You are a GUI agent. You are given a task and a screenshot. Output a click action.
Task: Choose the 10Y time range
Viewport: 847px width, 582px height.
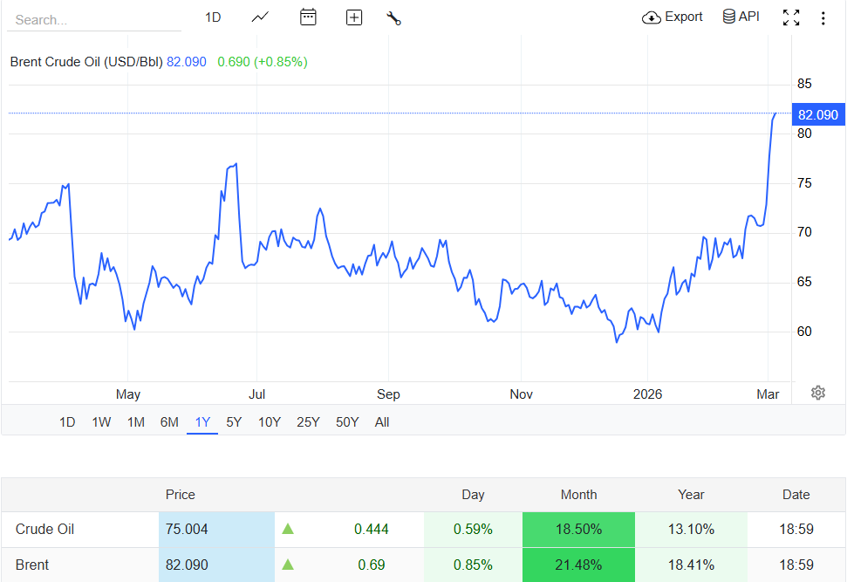[270, 422]
